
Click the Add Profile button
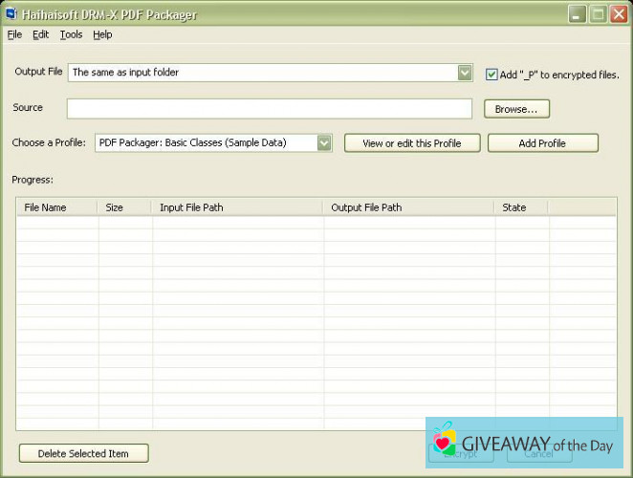click(542, 142)
